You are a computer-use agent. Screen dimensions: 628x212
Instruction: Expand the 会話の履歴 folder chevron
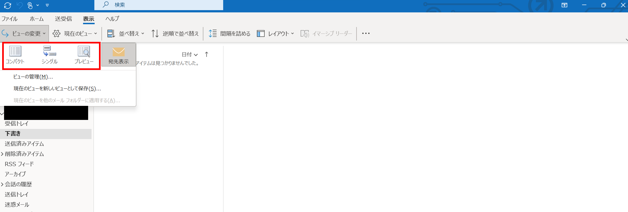click(2, 184)
